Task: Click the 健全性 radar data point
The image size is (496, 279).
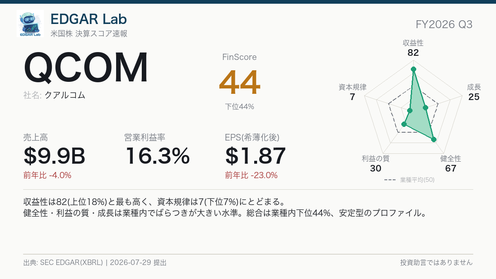Action: pyautogui.click(x=434, y=140)
